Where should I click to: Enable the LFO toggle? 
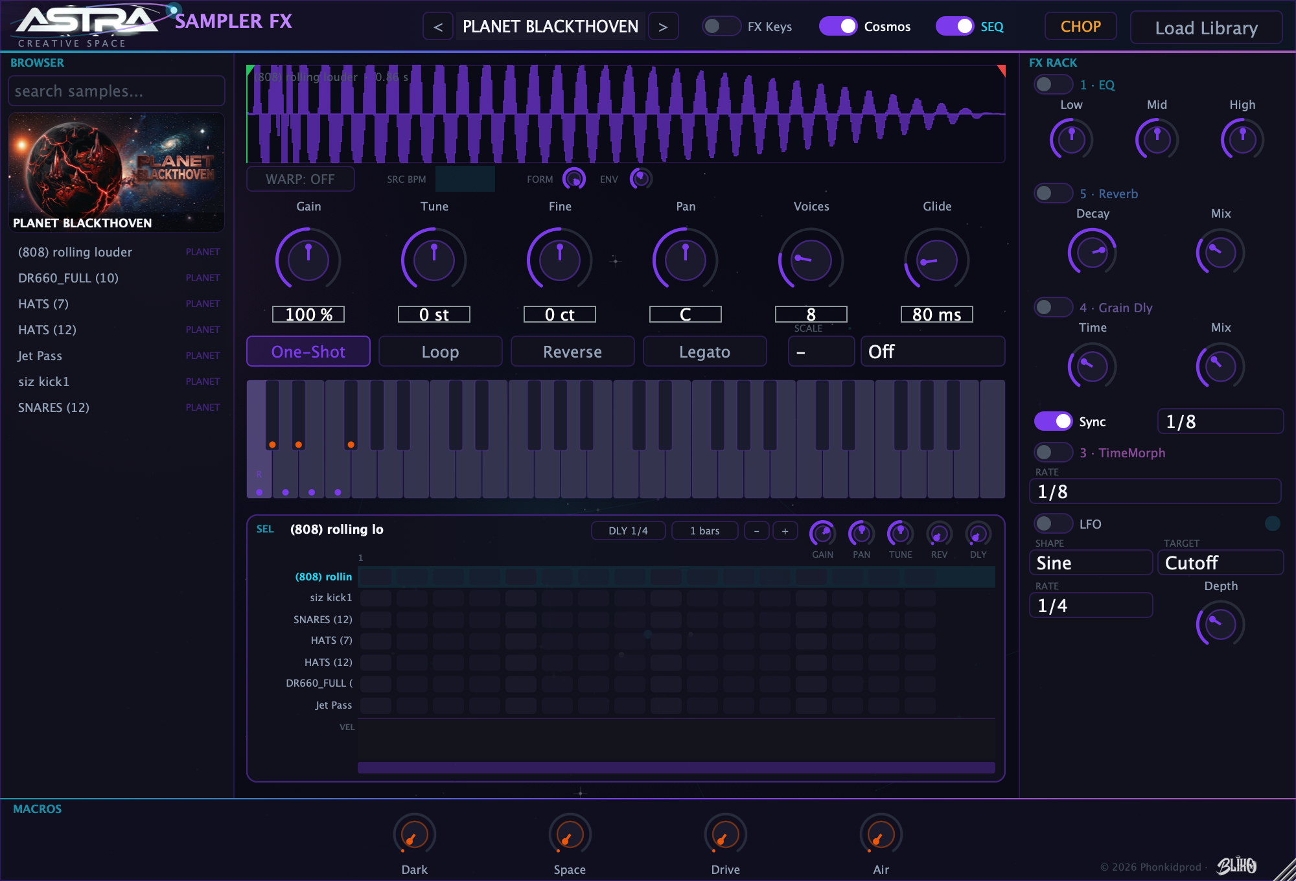click(x=1054, y=523)
